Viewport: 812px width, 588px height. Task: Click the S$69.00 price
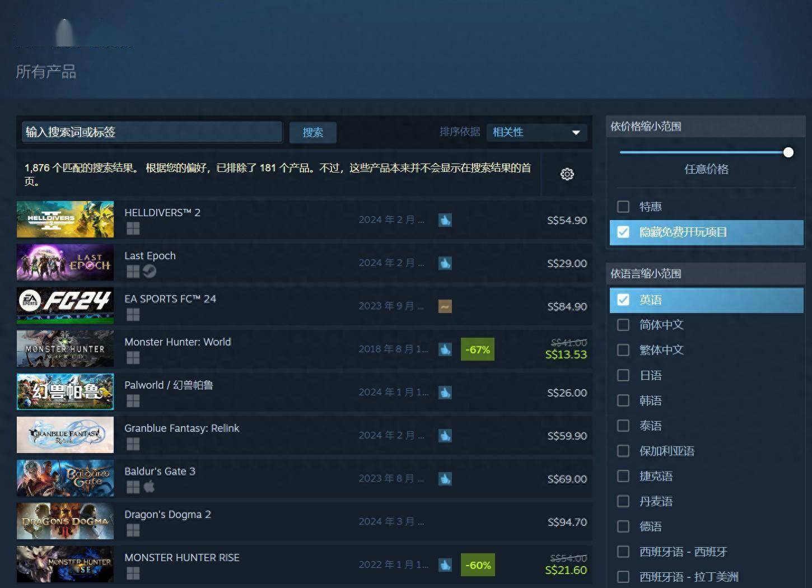click(567, 479)
